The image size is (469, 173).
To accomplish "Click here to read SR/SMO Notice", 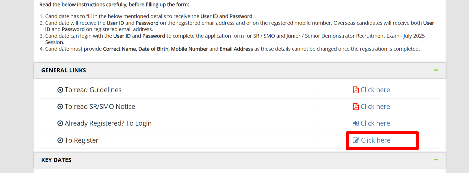I will pyautogui.click(x=375, y=106).
